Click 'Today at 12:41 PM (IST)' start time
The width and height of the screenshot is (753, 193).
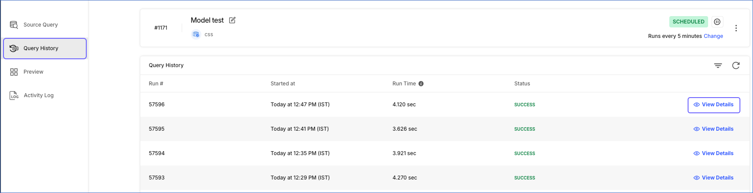point(300,129)
